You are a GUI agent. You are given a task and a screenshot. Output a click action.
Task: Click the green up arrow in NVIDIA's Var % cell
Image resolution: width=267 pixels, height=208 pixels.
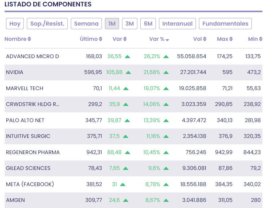pos(166,72)
